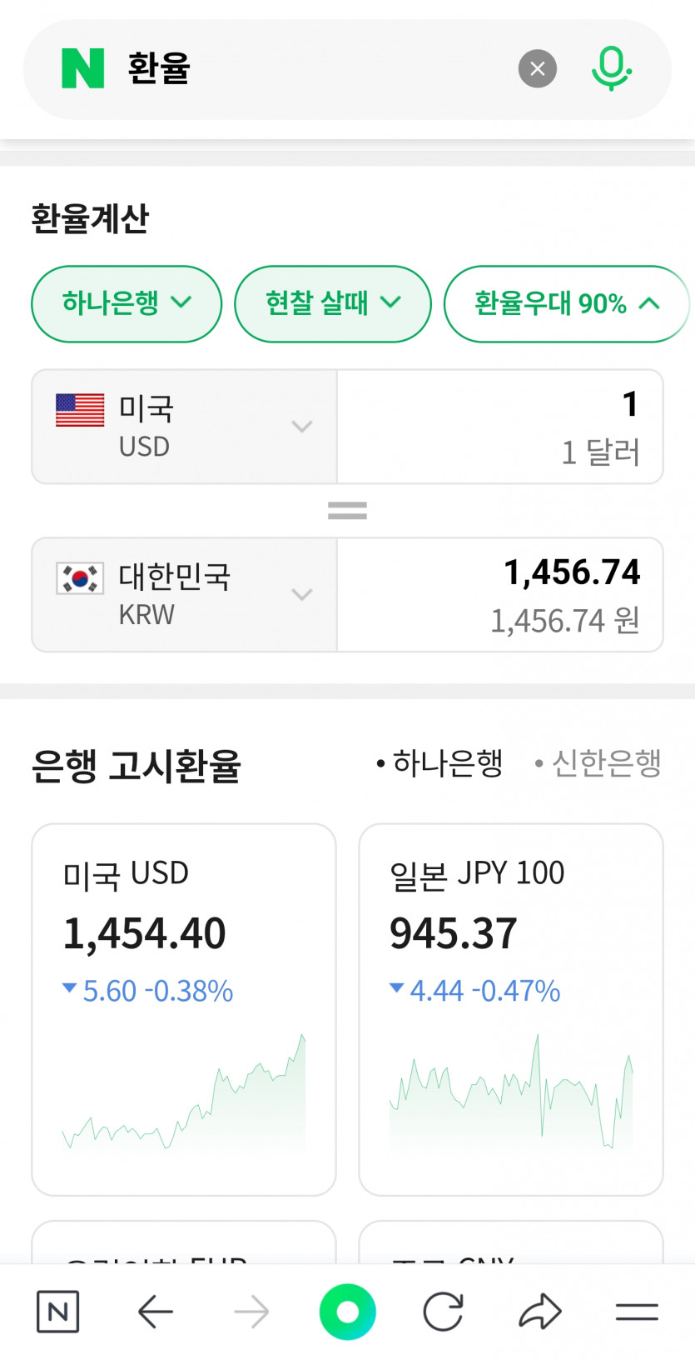
Task: Open the 일본 JPY 100 rate card
Action: (510, 1008)
